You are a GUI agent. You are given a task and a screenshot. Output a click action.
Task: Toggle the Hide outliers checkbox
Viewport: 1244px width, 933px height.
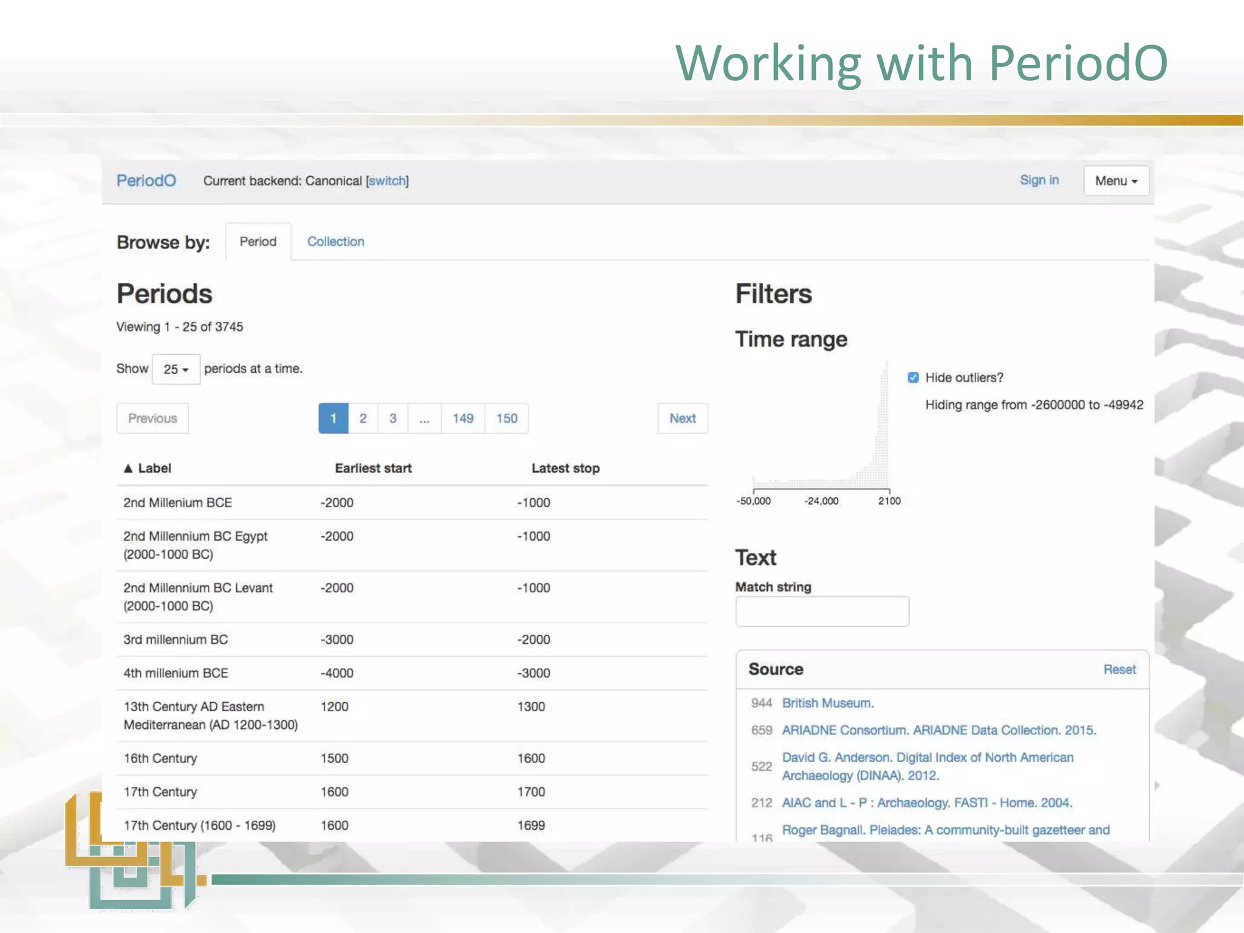(913, 377)
